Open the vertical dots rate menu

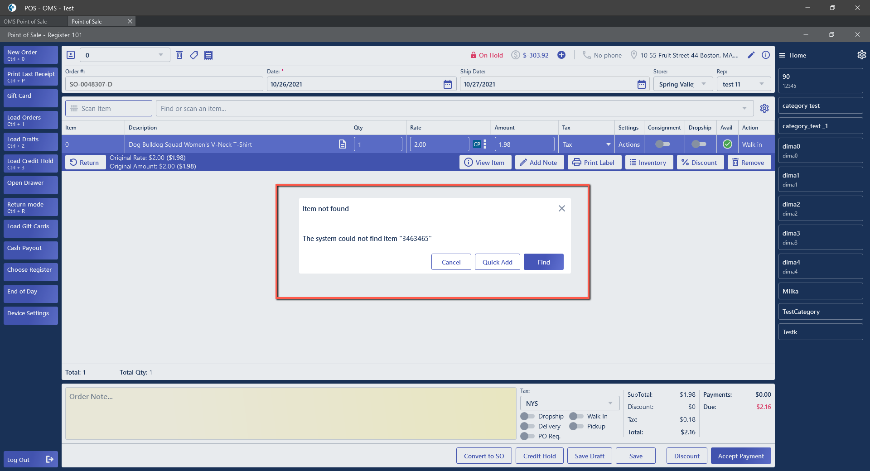485,144
